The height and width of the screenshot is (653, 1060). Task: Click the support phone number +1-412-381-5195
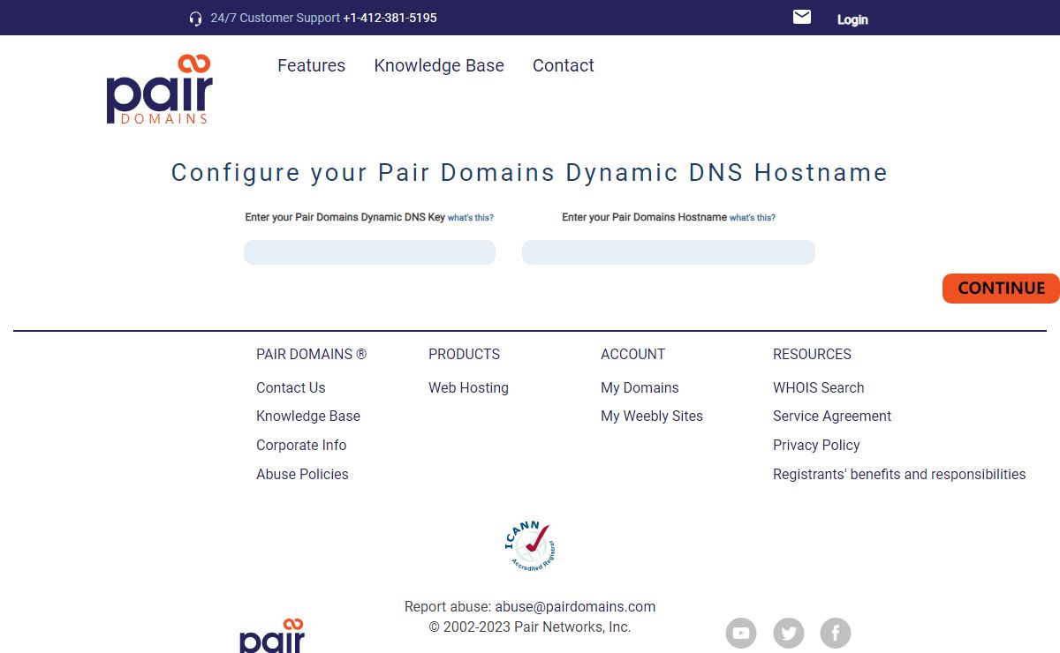[x=390, y=18]
